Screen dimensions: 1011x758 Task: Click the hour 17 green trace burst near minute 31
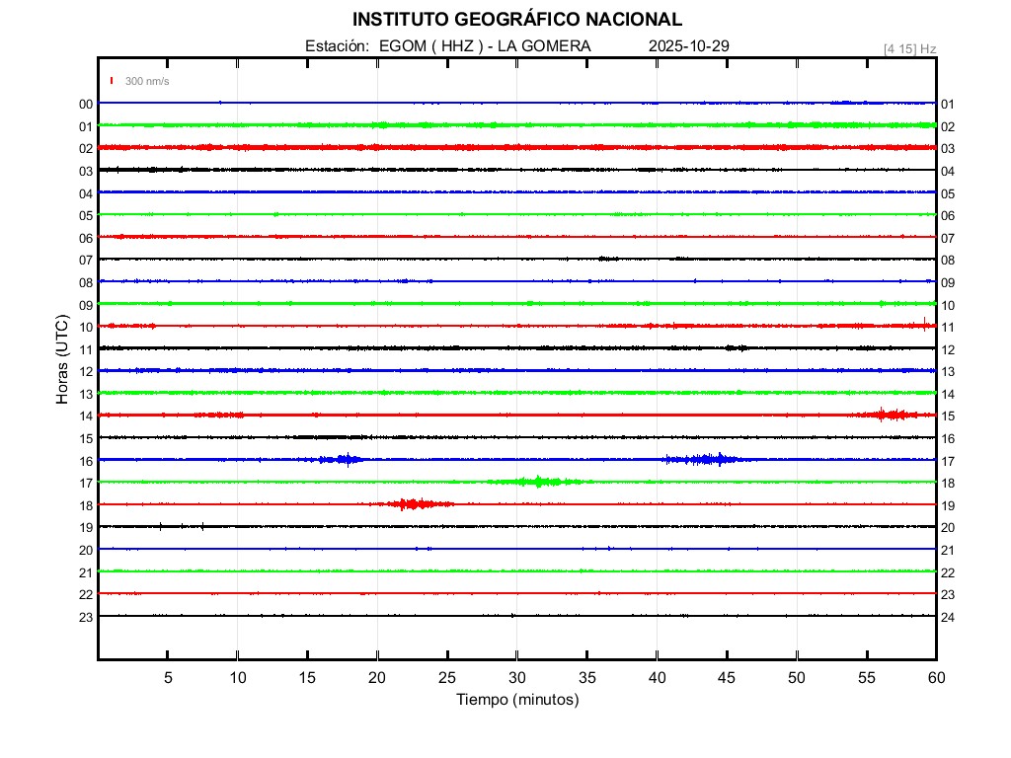[x=538, y=482]
